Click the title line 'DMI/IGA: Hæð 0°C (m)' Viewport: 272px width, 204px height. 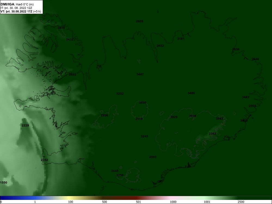pos(17,4)
